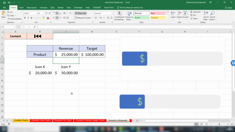This screenshot has height=132, width=235.
Task: Toggle Italic formatting
Action: tap(28, 18)
